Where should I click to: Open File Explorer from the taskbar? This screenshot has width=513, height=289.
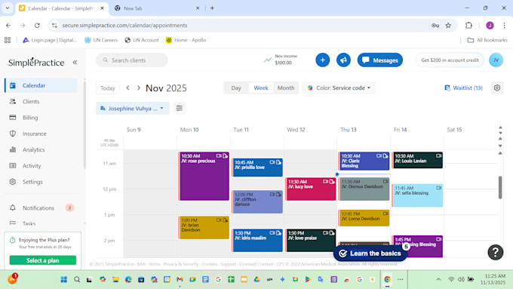[x=115, y=279]
